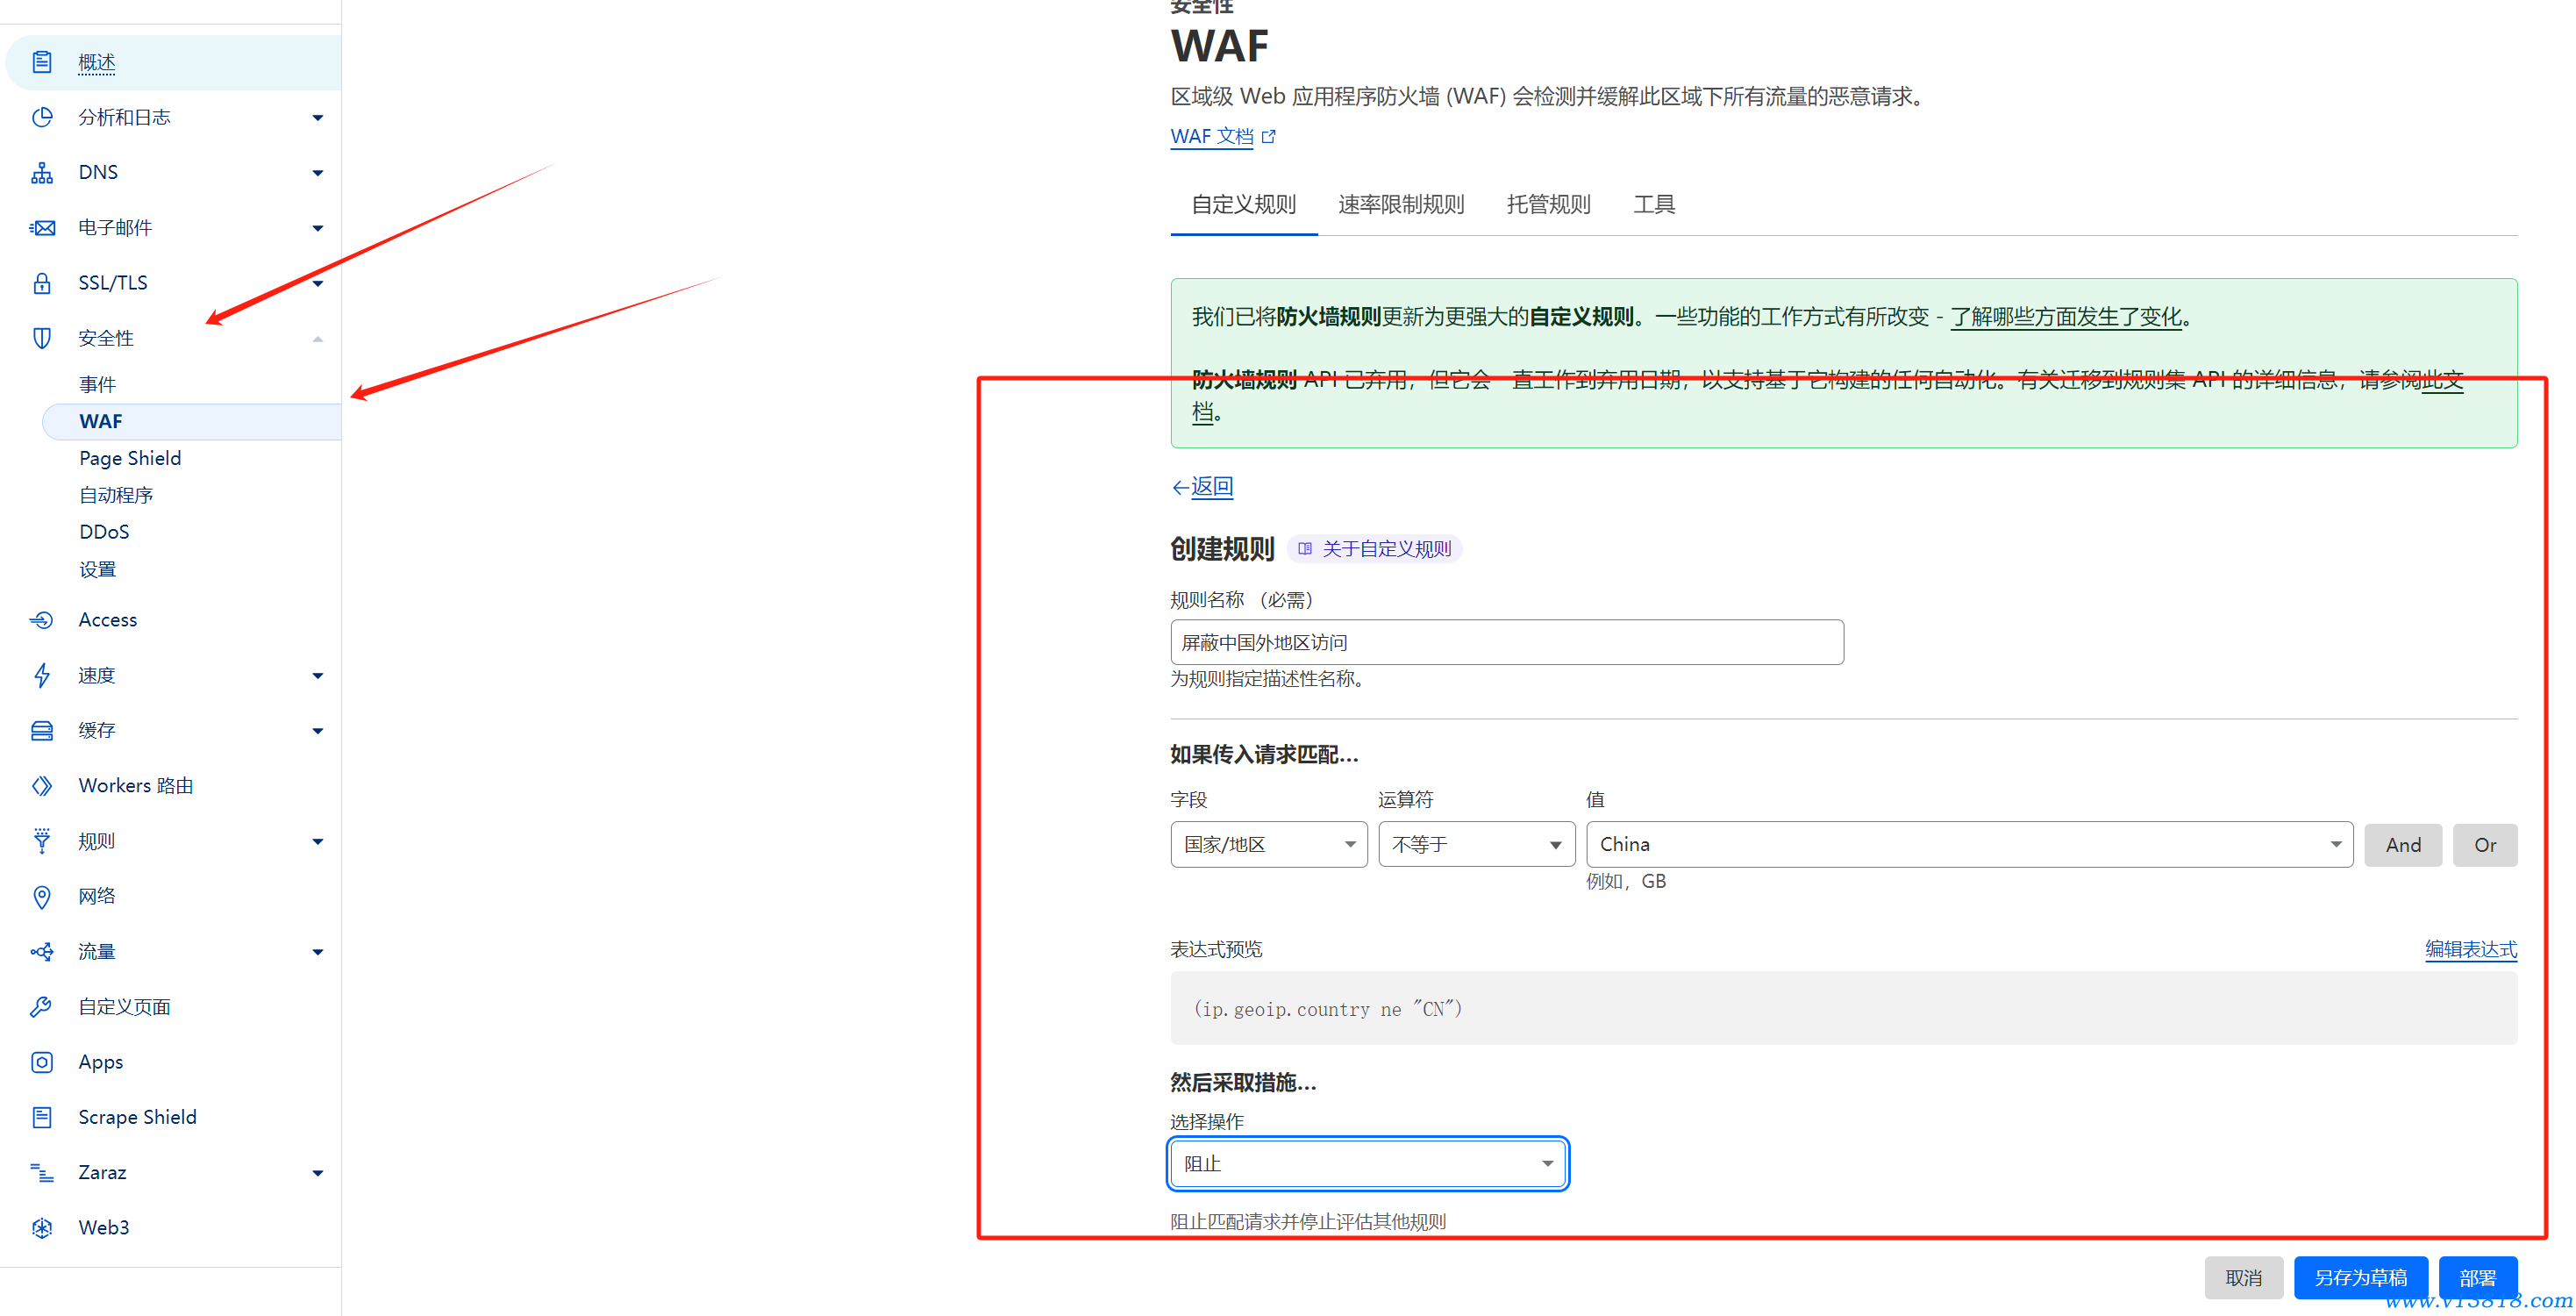Click the 自定义页面 wrench icon
This screenshot has height=1316, width=2576.
tap(42, 1007)
